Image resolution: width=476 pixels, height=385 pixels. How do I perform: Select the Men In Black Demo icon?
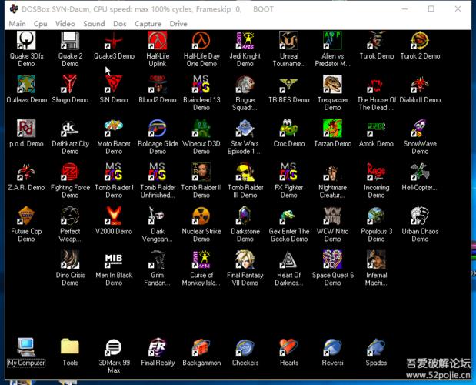coord(114,259)
